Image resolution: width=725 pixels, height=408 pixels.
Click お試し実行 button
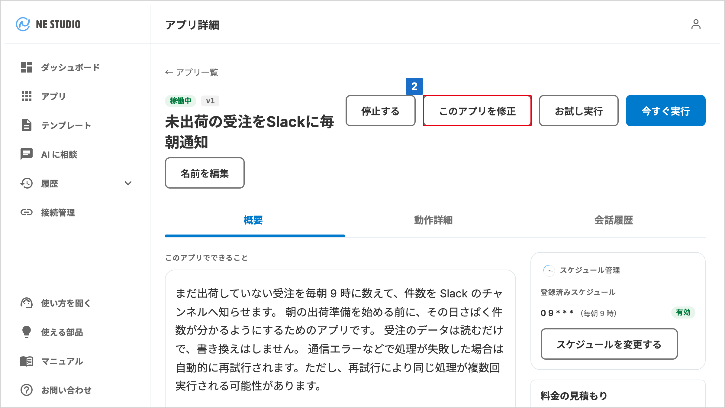click(578, 111)
